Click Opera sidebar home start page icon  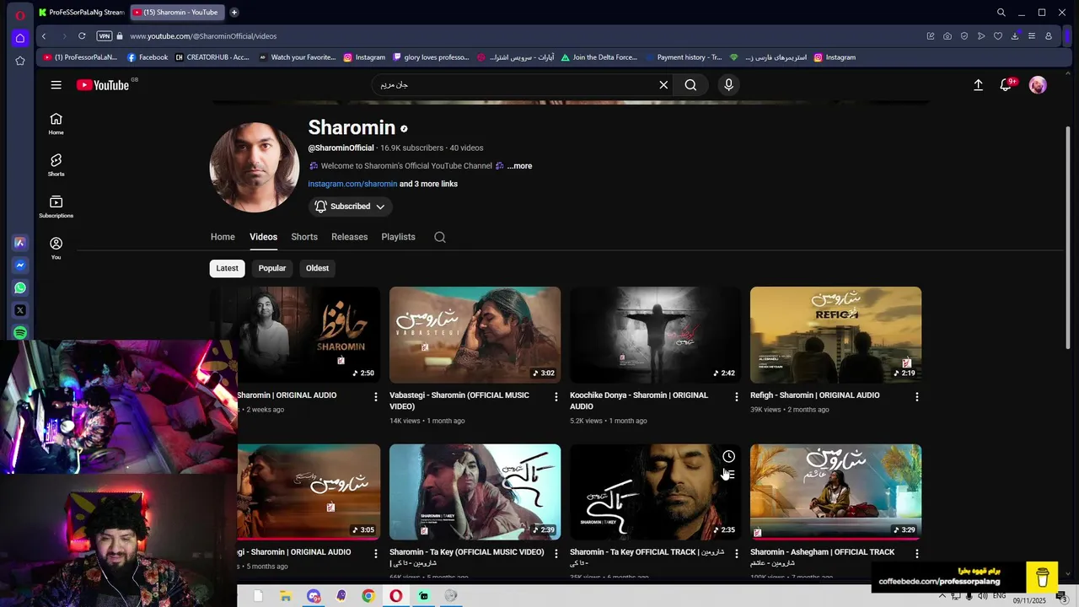(x=20, y=38)
